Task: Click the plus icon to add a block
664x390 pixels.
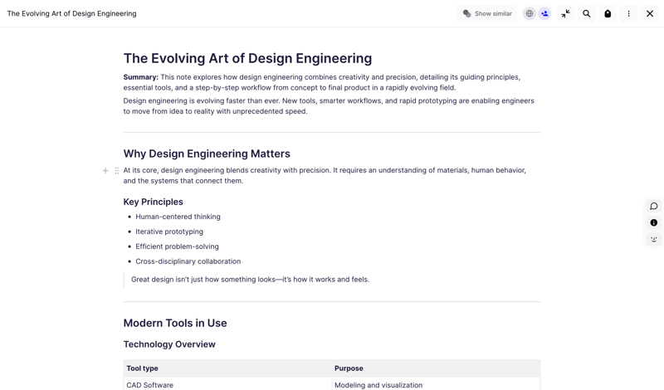Action: pyautogui.click(x=105, y=171)
